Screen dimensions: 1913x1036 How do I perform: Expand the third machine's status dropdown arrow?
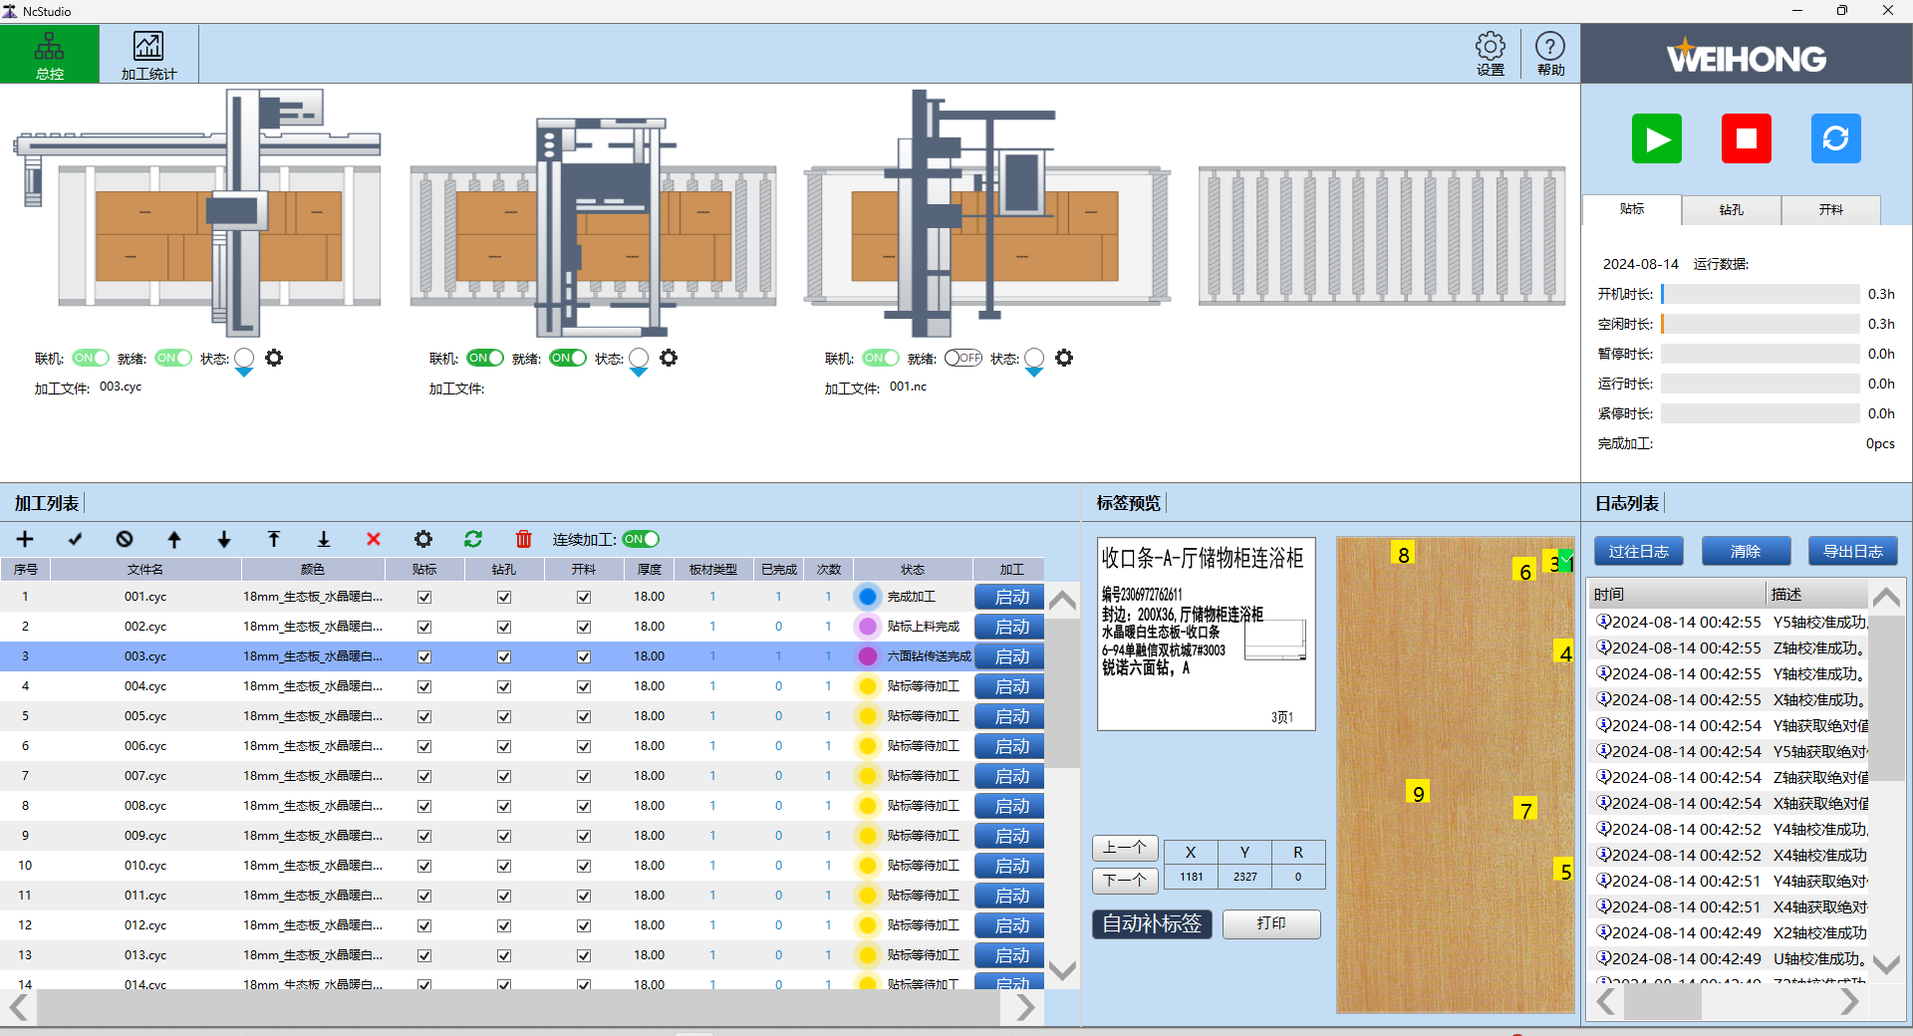pos(1034,373)
